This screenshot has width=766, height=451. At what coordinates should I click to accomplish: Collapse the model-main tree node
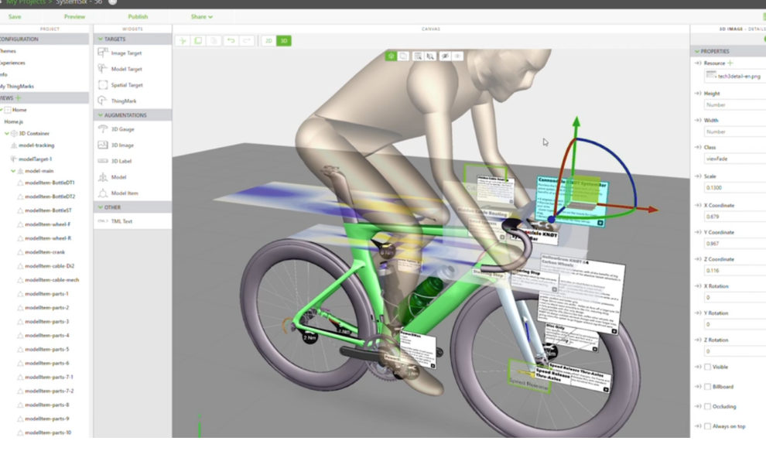[x=13, y=171]
